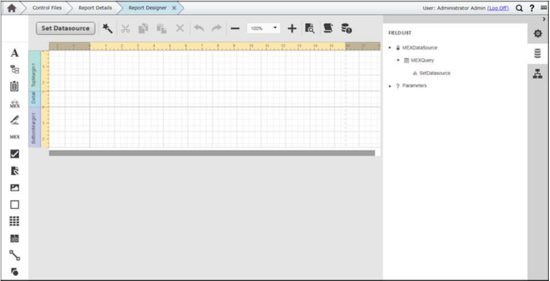Click the Delete X icon in toolbar
Viewport: 550px width, 281px height.
point(180,29)
